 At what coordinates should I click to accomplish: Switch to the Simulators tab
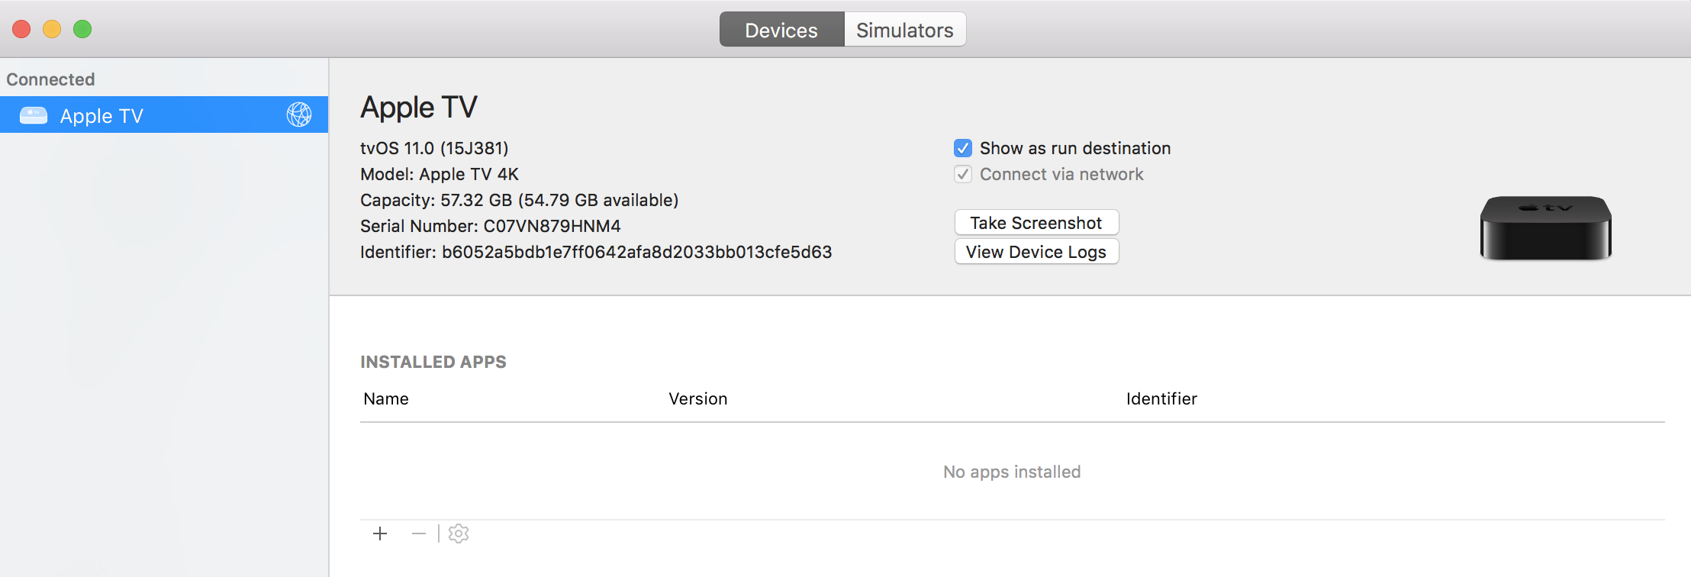pos(905,30)
